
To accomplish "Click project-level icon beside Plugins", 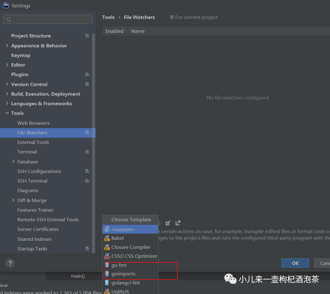I will (x=87, y=75).
